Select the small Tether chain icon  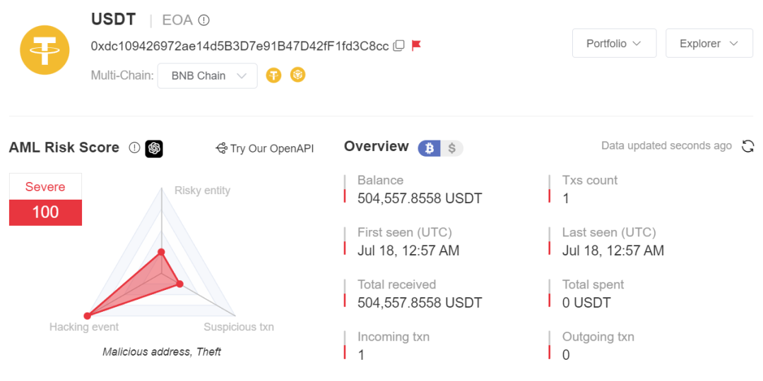pyautogui.click(x=273, y=75)
